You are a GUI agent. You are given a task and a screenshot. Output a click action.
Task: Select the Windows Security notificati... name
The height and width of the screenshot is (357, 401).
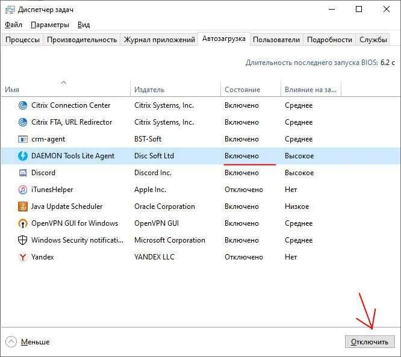(x=77, y=240)
